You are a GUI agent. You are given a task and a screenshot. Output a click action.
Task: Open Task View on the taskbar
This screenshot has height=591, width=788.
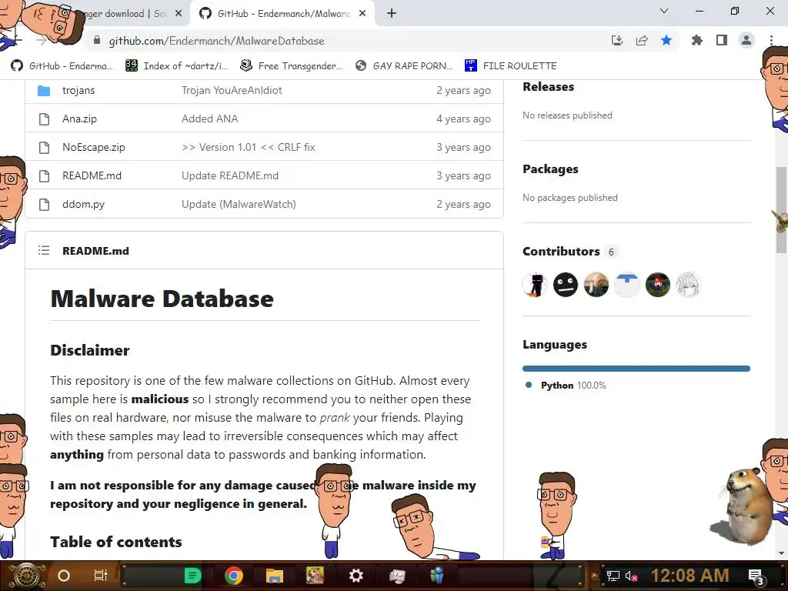tap(101, 576)
